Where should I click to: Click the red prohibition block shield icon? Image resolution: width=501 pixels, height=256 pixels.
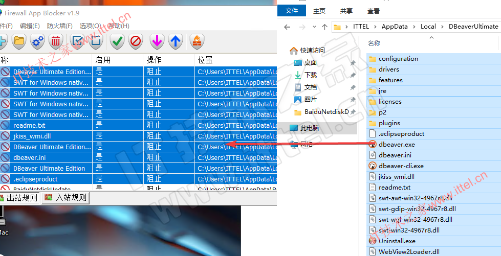136,41
